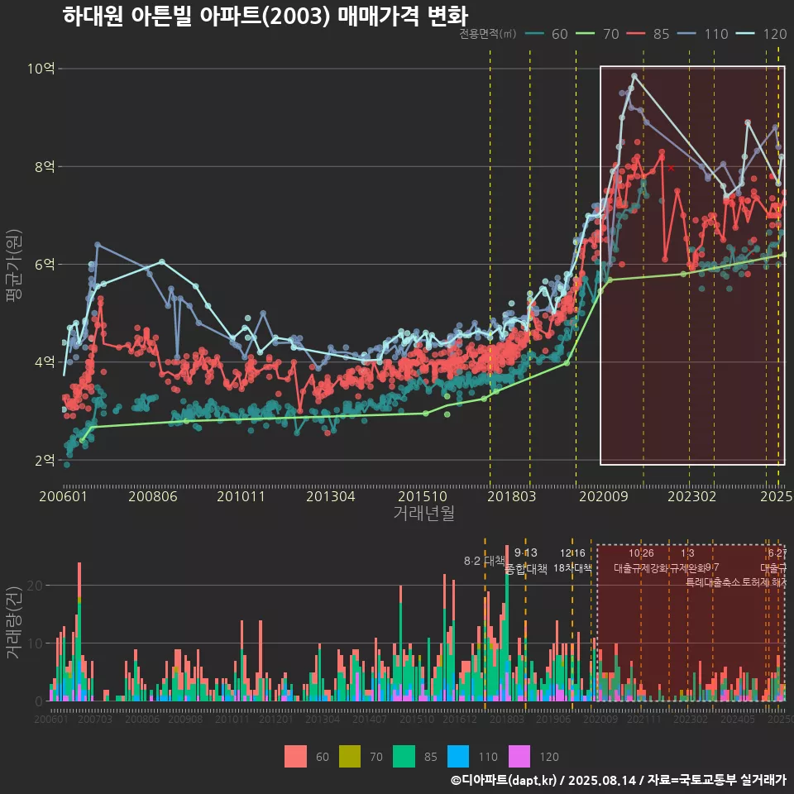This screenshot has width=794, height=794.
Task: Click the 특례대출축소 annotation label
Action: click(x=712, y=582)
